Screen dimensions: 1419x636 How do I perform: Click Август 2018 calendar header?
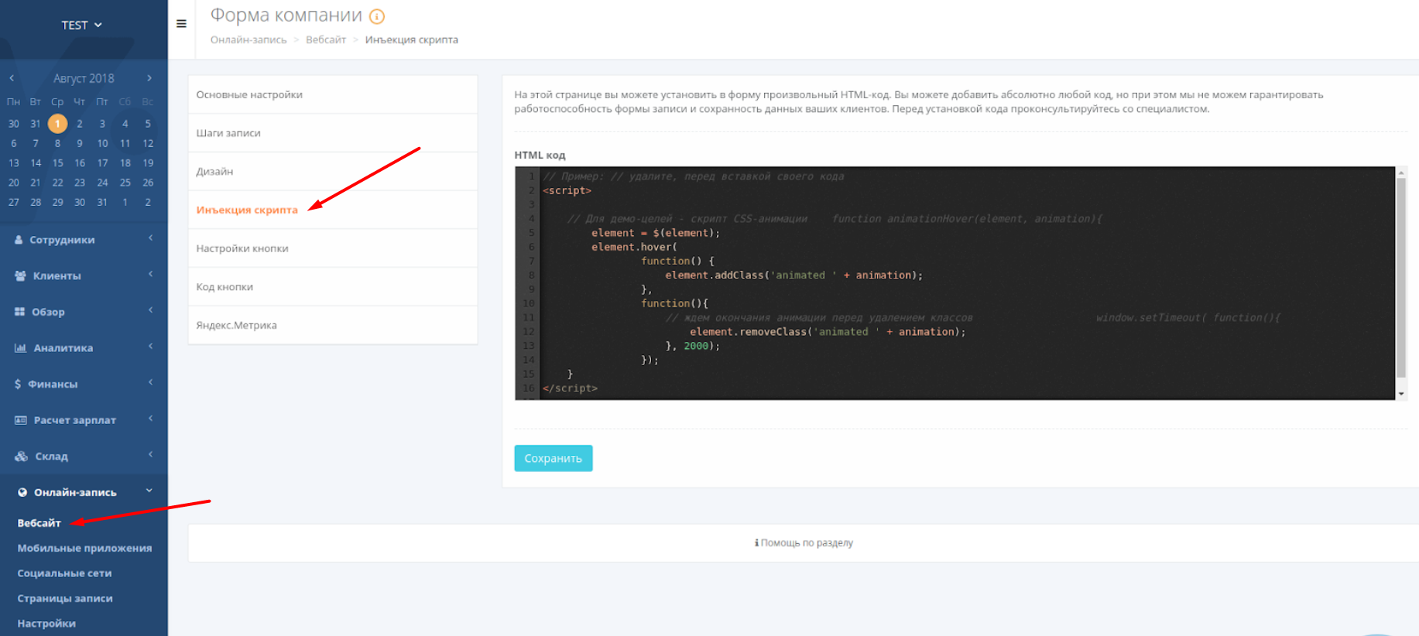point(84,78)
